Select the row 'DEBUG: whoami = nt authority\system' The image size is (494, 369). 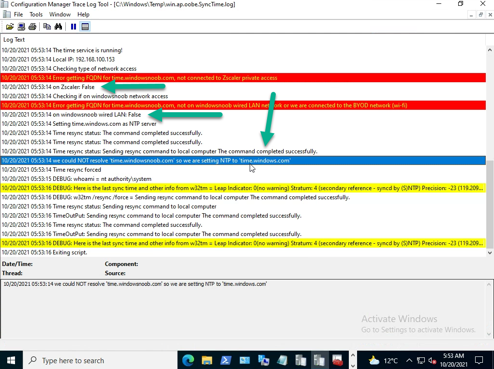(x=243, y=179)
